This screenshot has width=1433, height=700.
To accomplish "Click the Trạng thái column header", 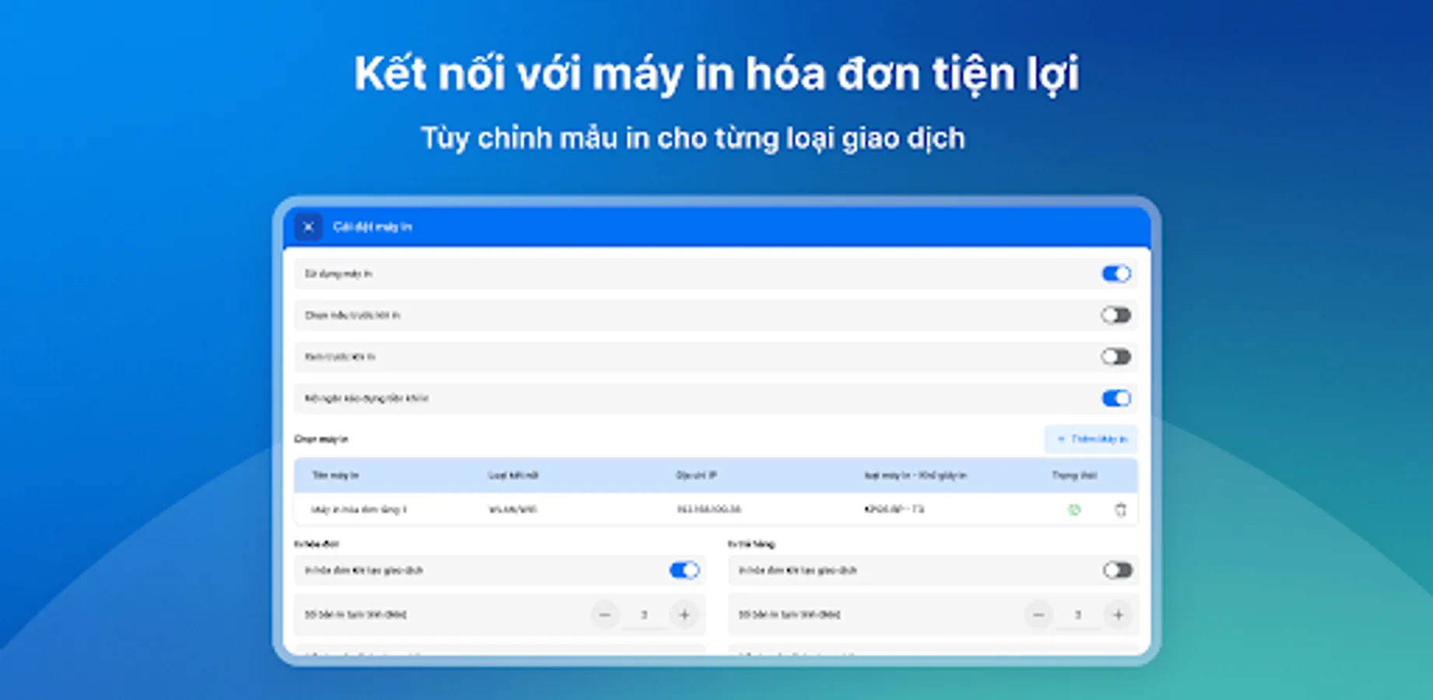I will click(1075, 475).
